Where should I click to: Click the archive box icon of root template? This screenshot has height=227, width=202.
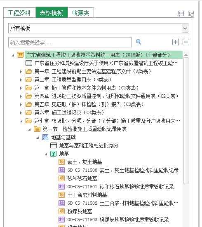pyautogui.click(x=21, y=55)
